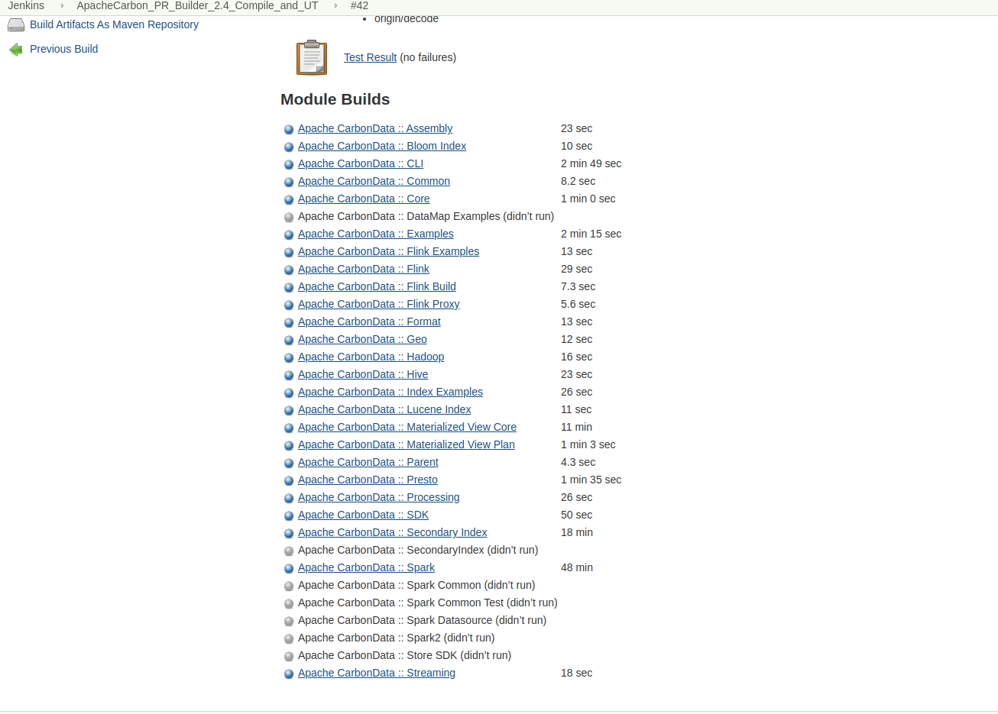
Task: Click the blue status ball beside Bloom Index
Action: 289,147
